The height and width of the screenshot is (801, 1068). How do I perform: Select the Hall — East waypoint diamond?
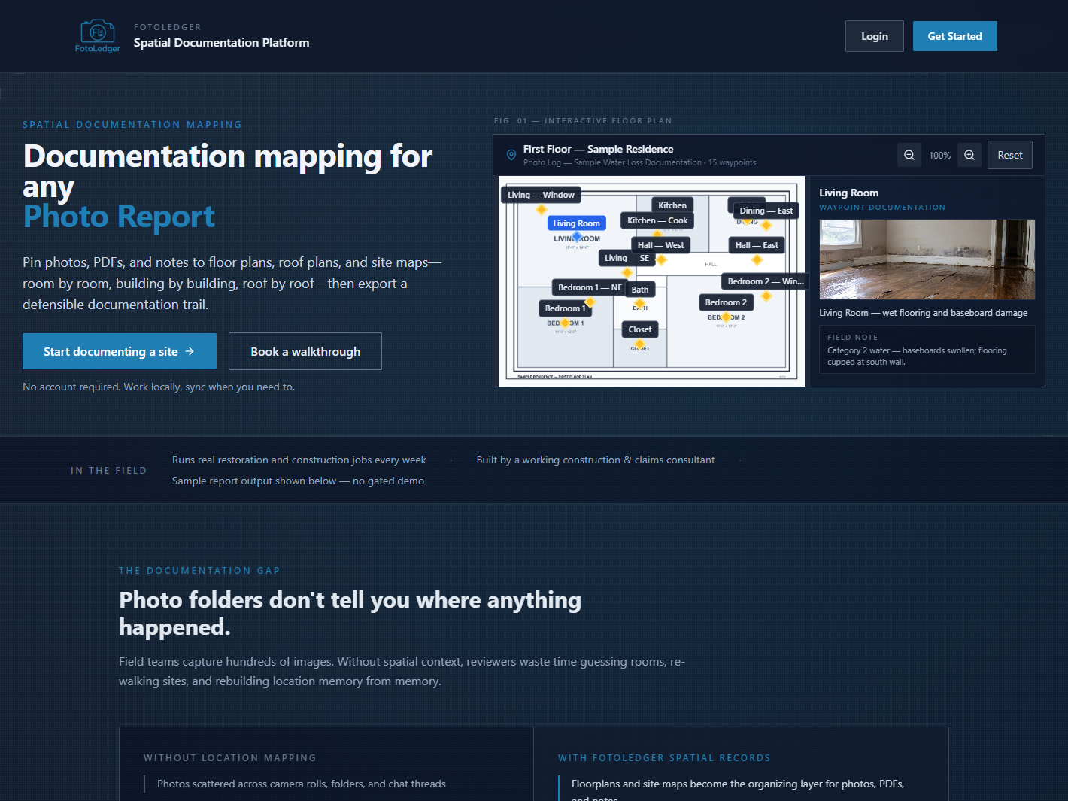click(757, 260)
